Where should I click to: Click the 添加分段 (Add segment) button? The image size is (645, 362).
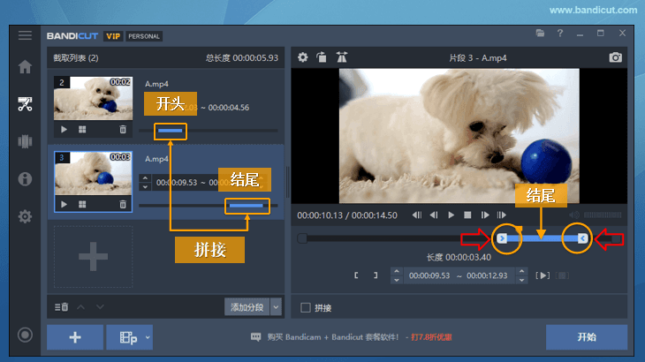(x=247, y=306)
